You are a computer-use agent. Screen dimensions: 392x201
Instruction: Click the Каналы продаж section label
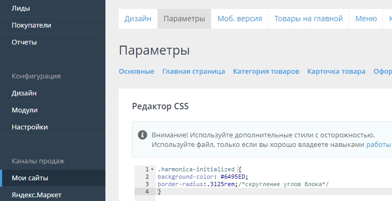point(38,161)
